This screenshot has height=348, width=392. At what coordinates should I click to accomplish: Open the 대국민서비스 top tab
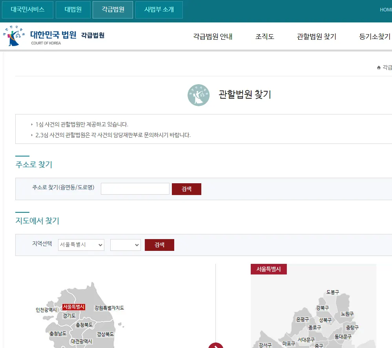coord(27,9)
